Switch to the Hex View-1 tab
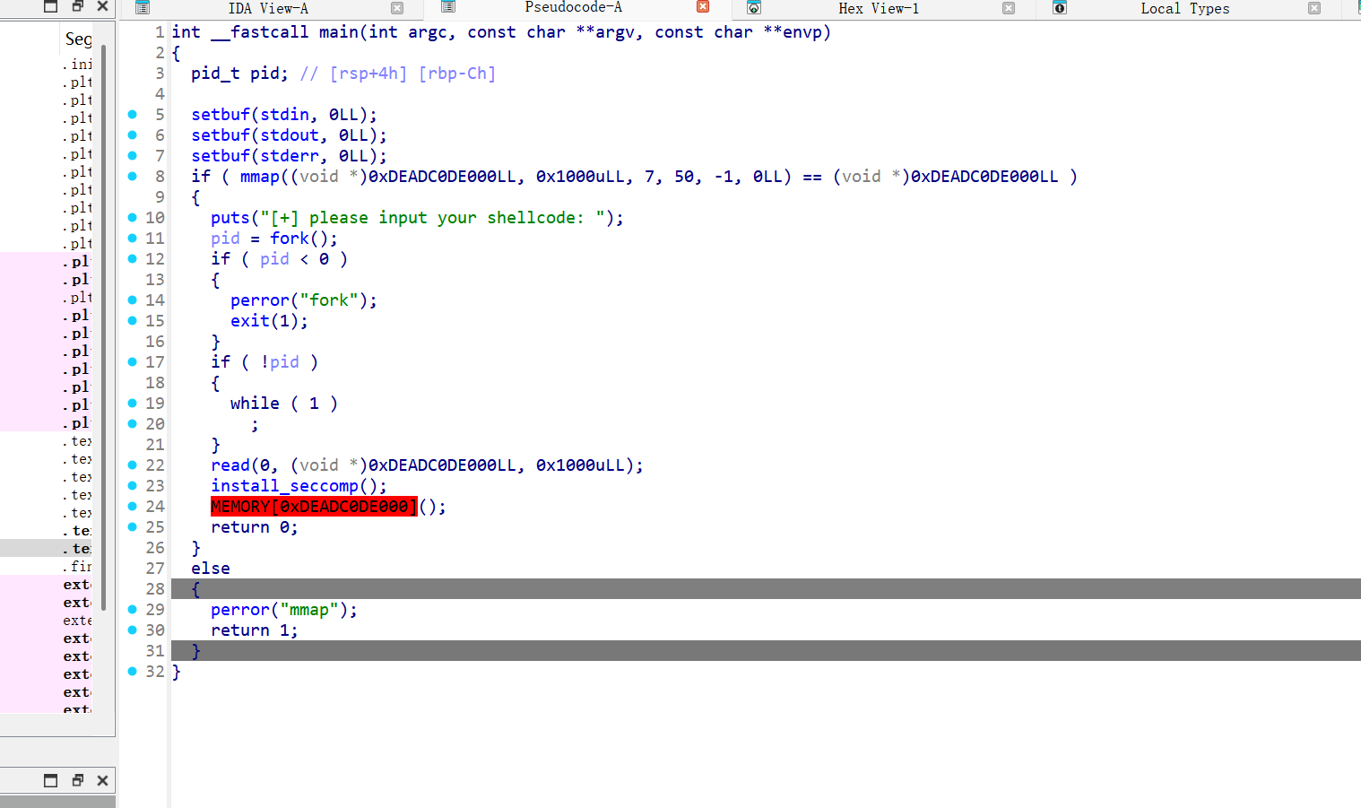Screen dimensions: 1361x808 878,8
